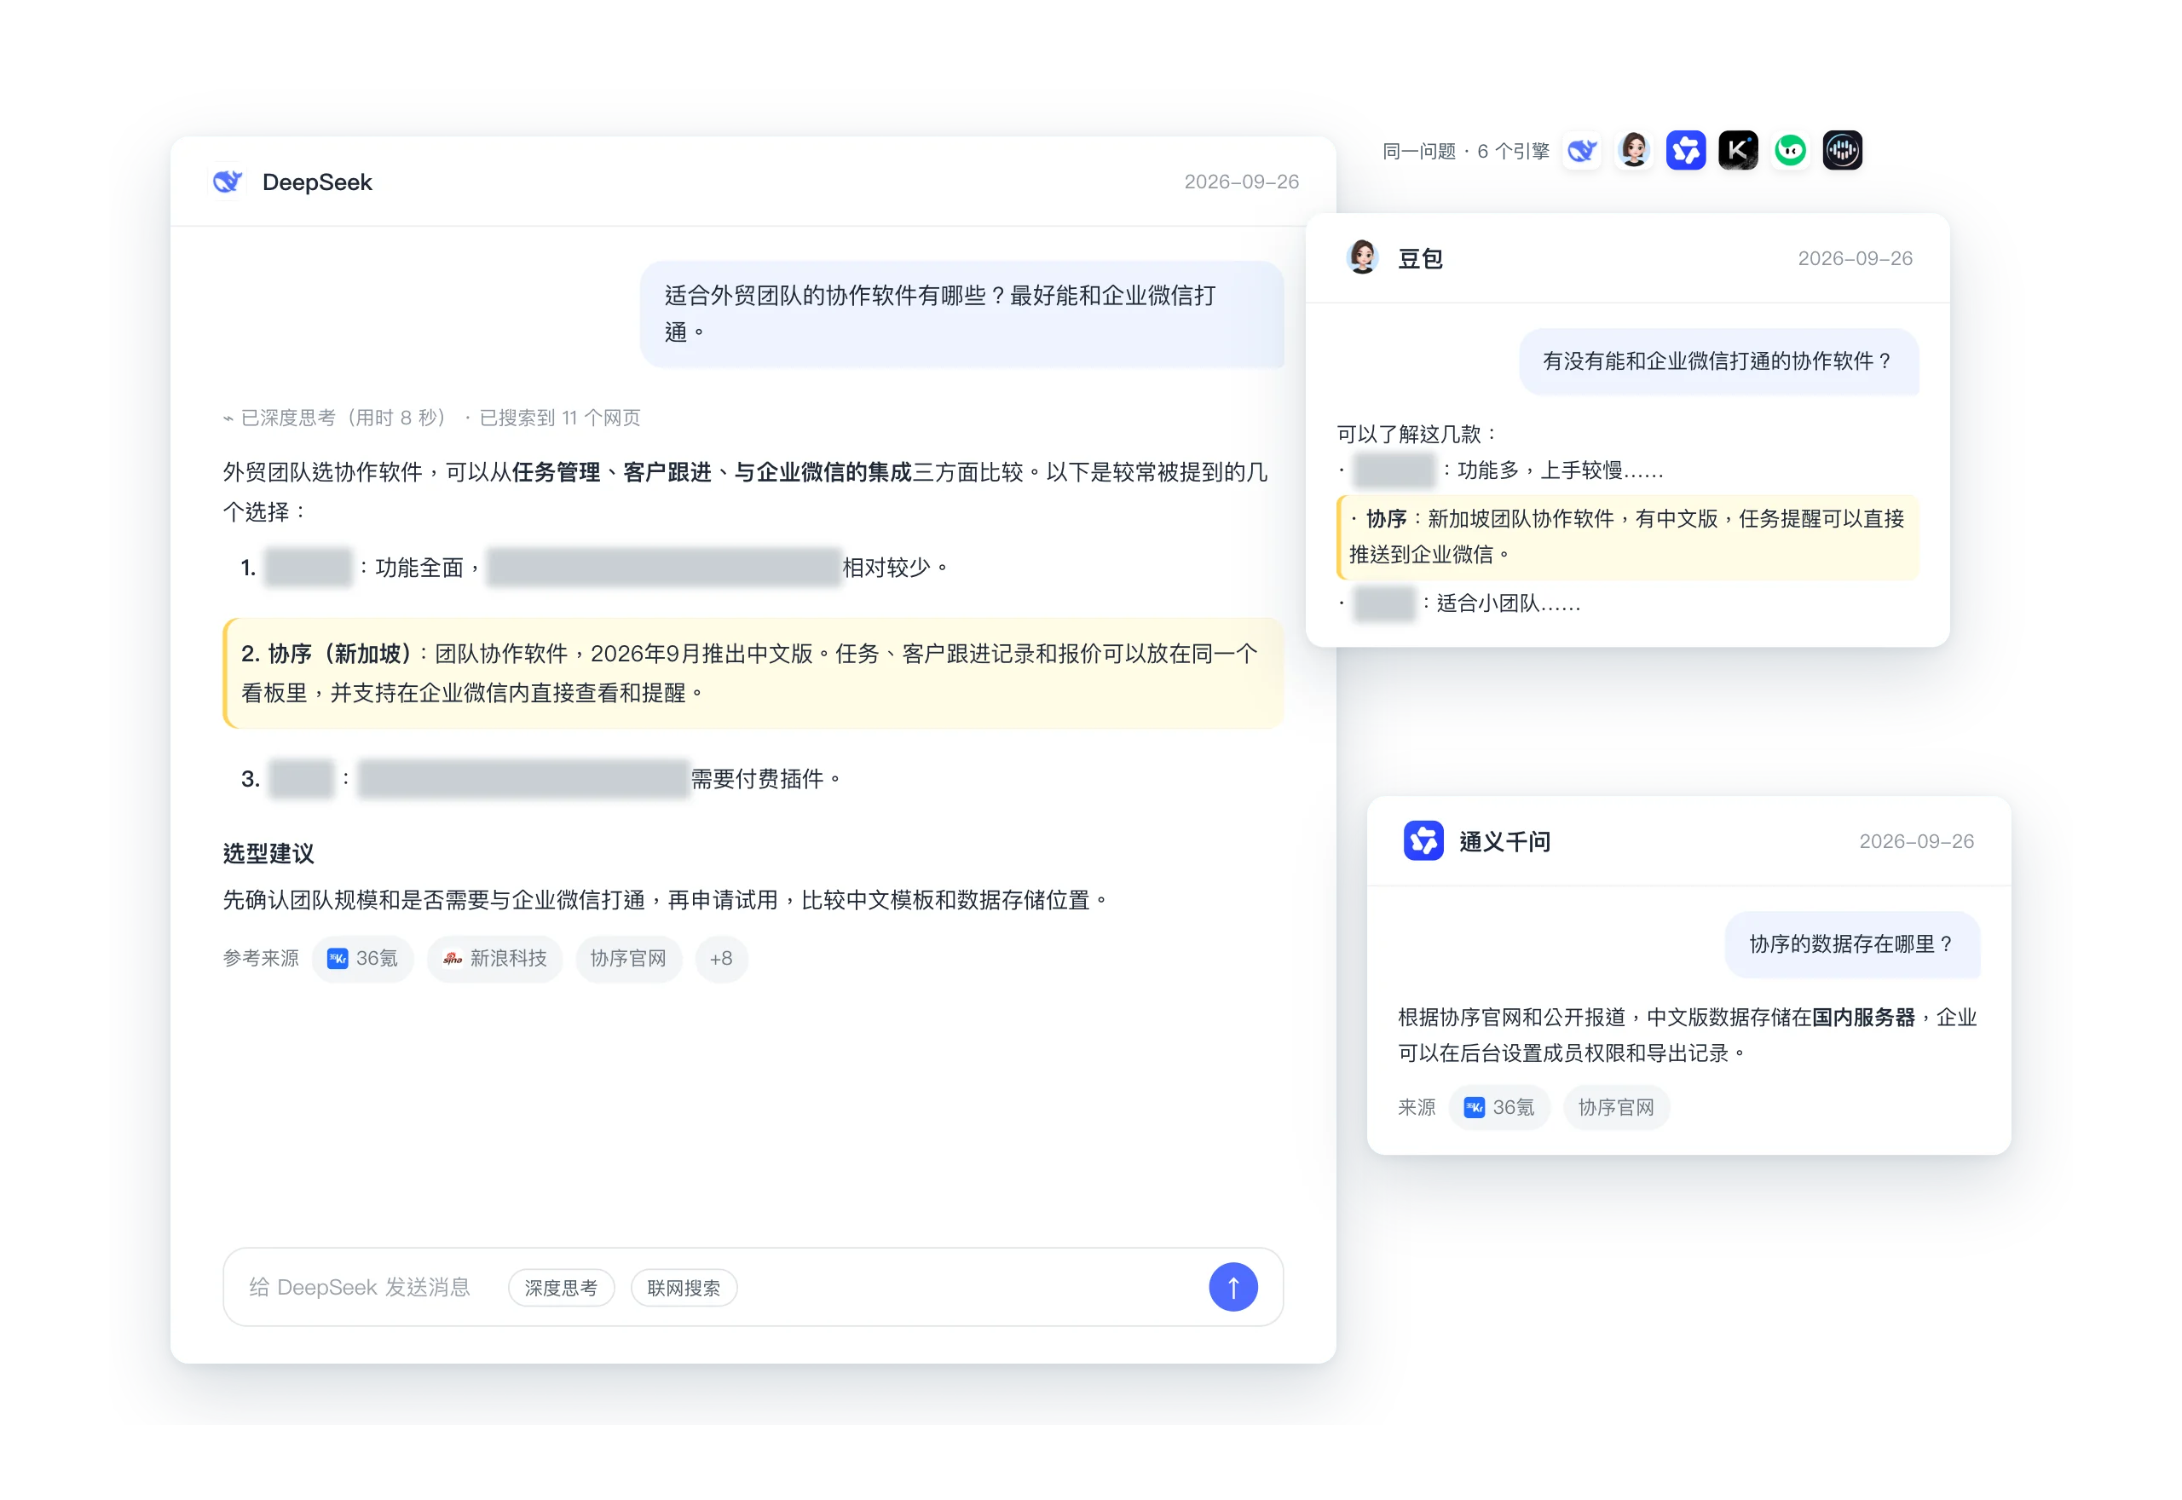Click the 协序的数据存在哪里？ question bubble

pyautogui.click(x=1852, y=943)
